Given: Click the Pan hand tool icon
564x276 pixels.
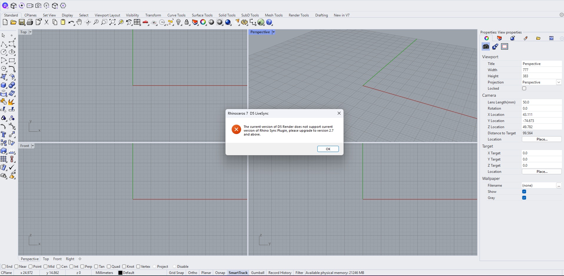Looking at the screenshot, I should point(79,22).
